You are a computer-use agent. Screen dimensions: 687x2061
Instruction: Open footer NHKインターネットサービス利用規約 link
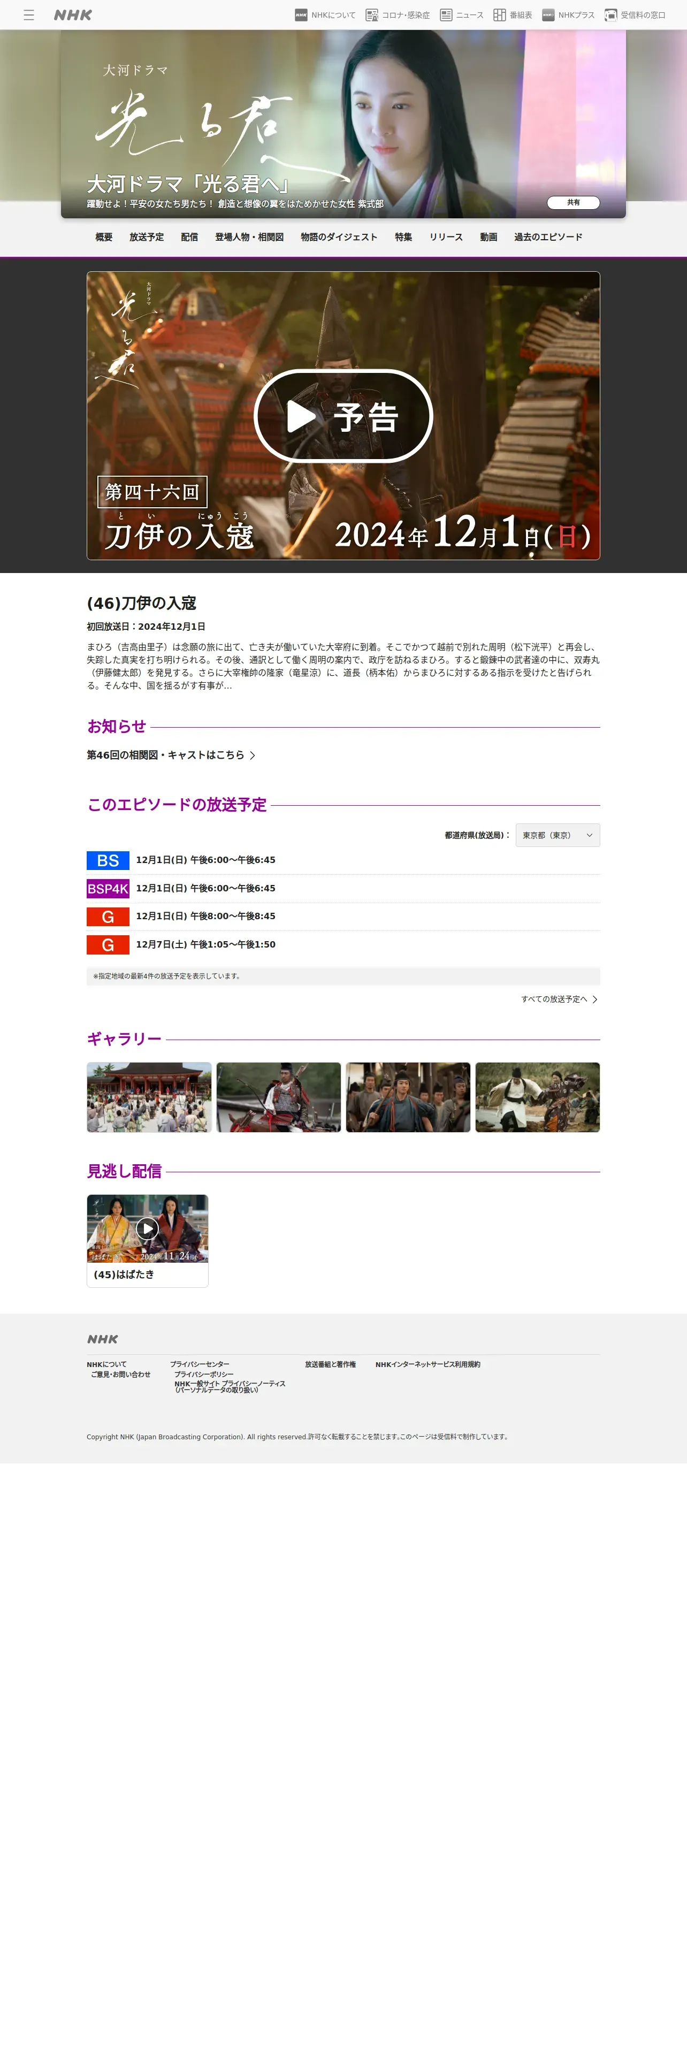point(428,1365)
